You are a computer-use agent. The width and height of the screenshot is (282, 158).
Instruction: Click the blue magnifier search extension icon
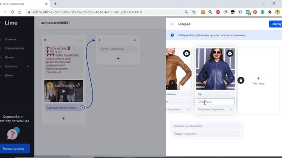click(x=210, y=12)
